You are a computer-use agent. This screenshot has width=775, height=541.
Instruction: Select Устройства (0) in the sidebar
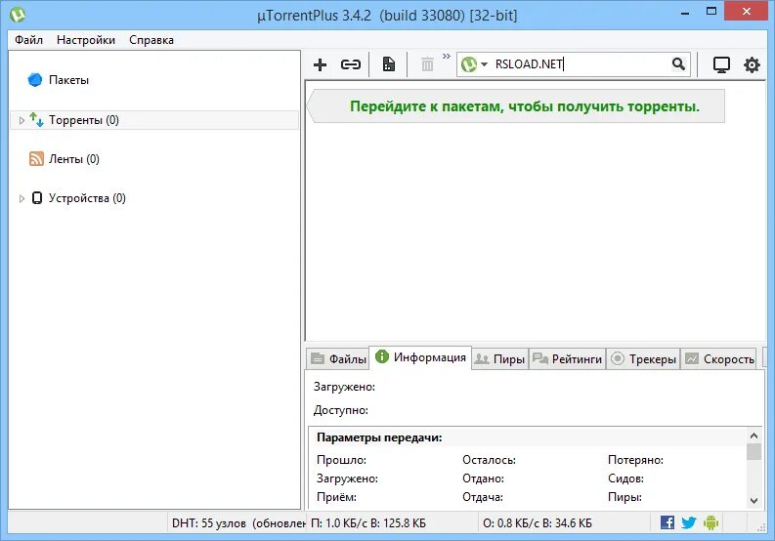tap(87, 198)
